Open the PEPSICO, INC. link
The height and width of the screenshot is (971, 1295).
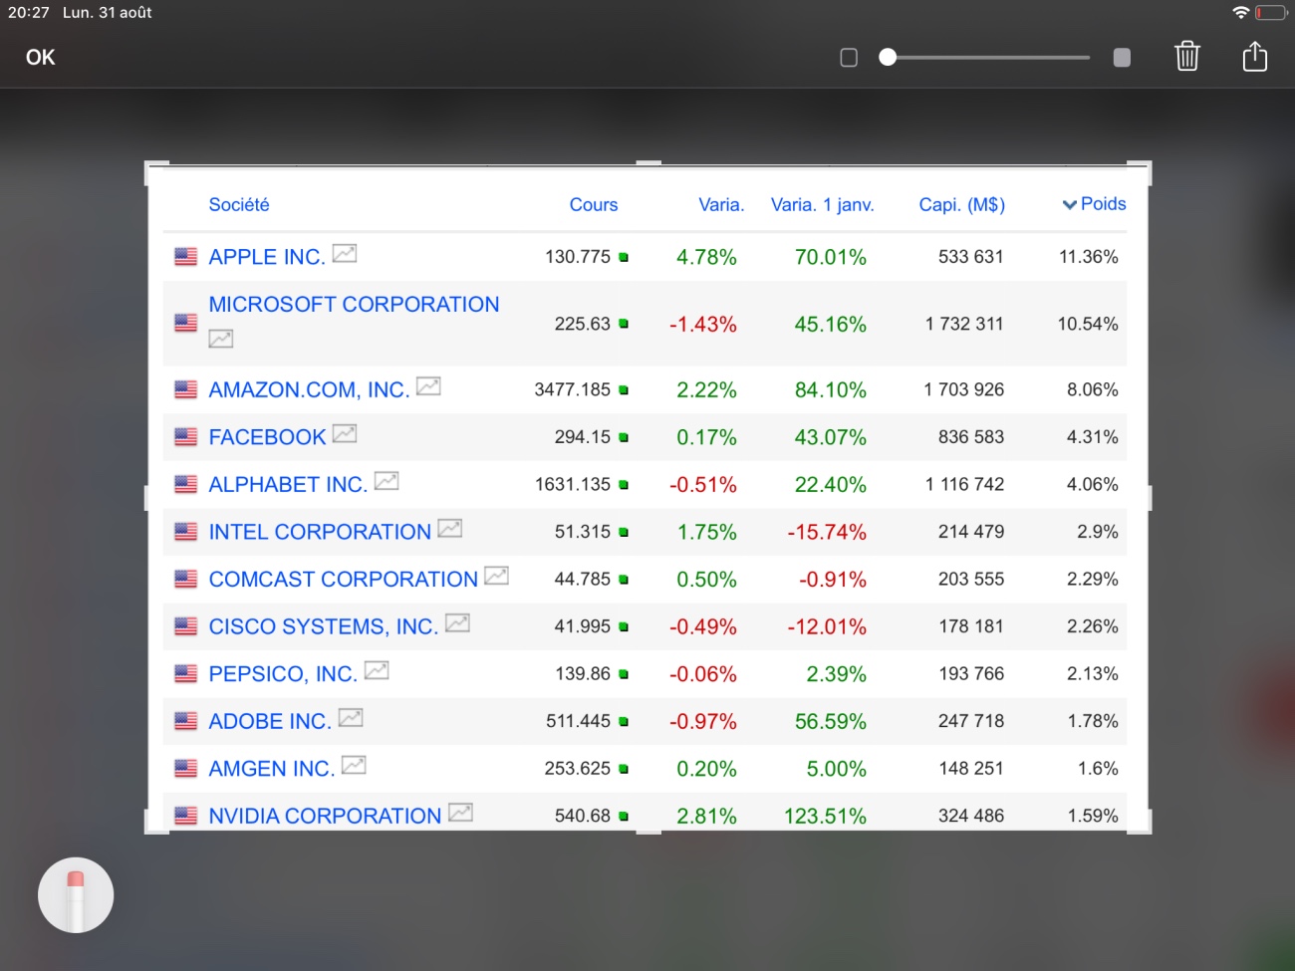point(283,674)
